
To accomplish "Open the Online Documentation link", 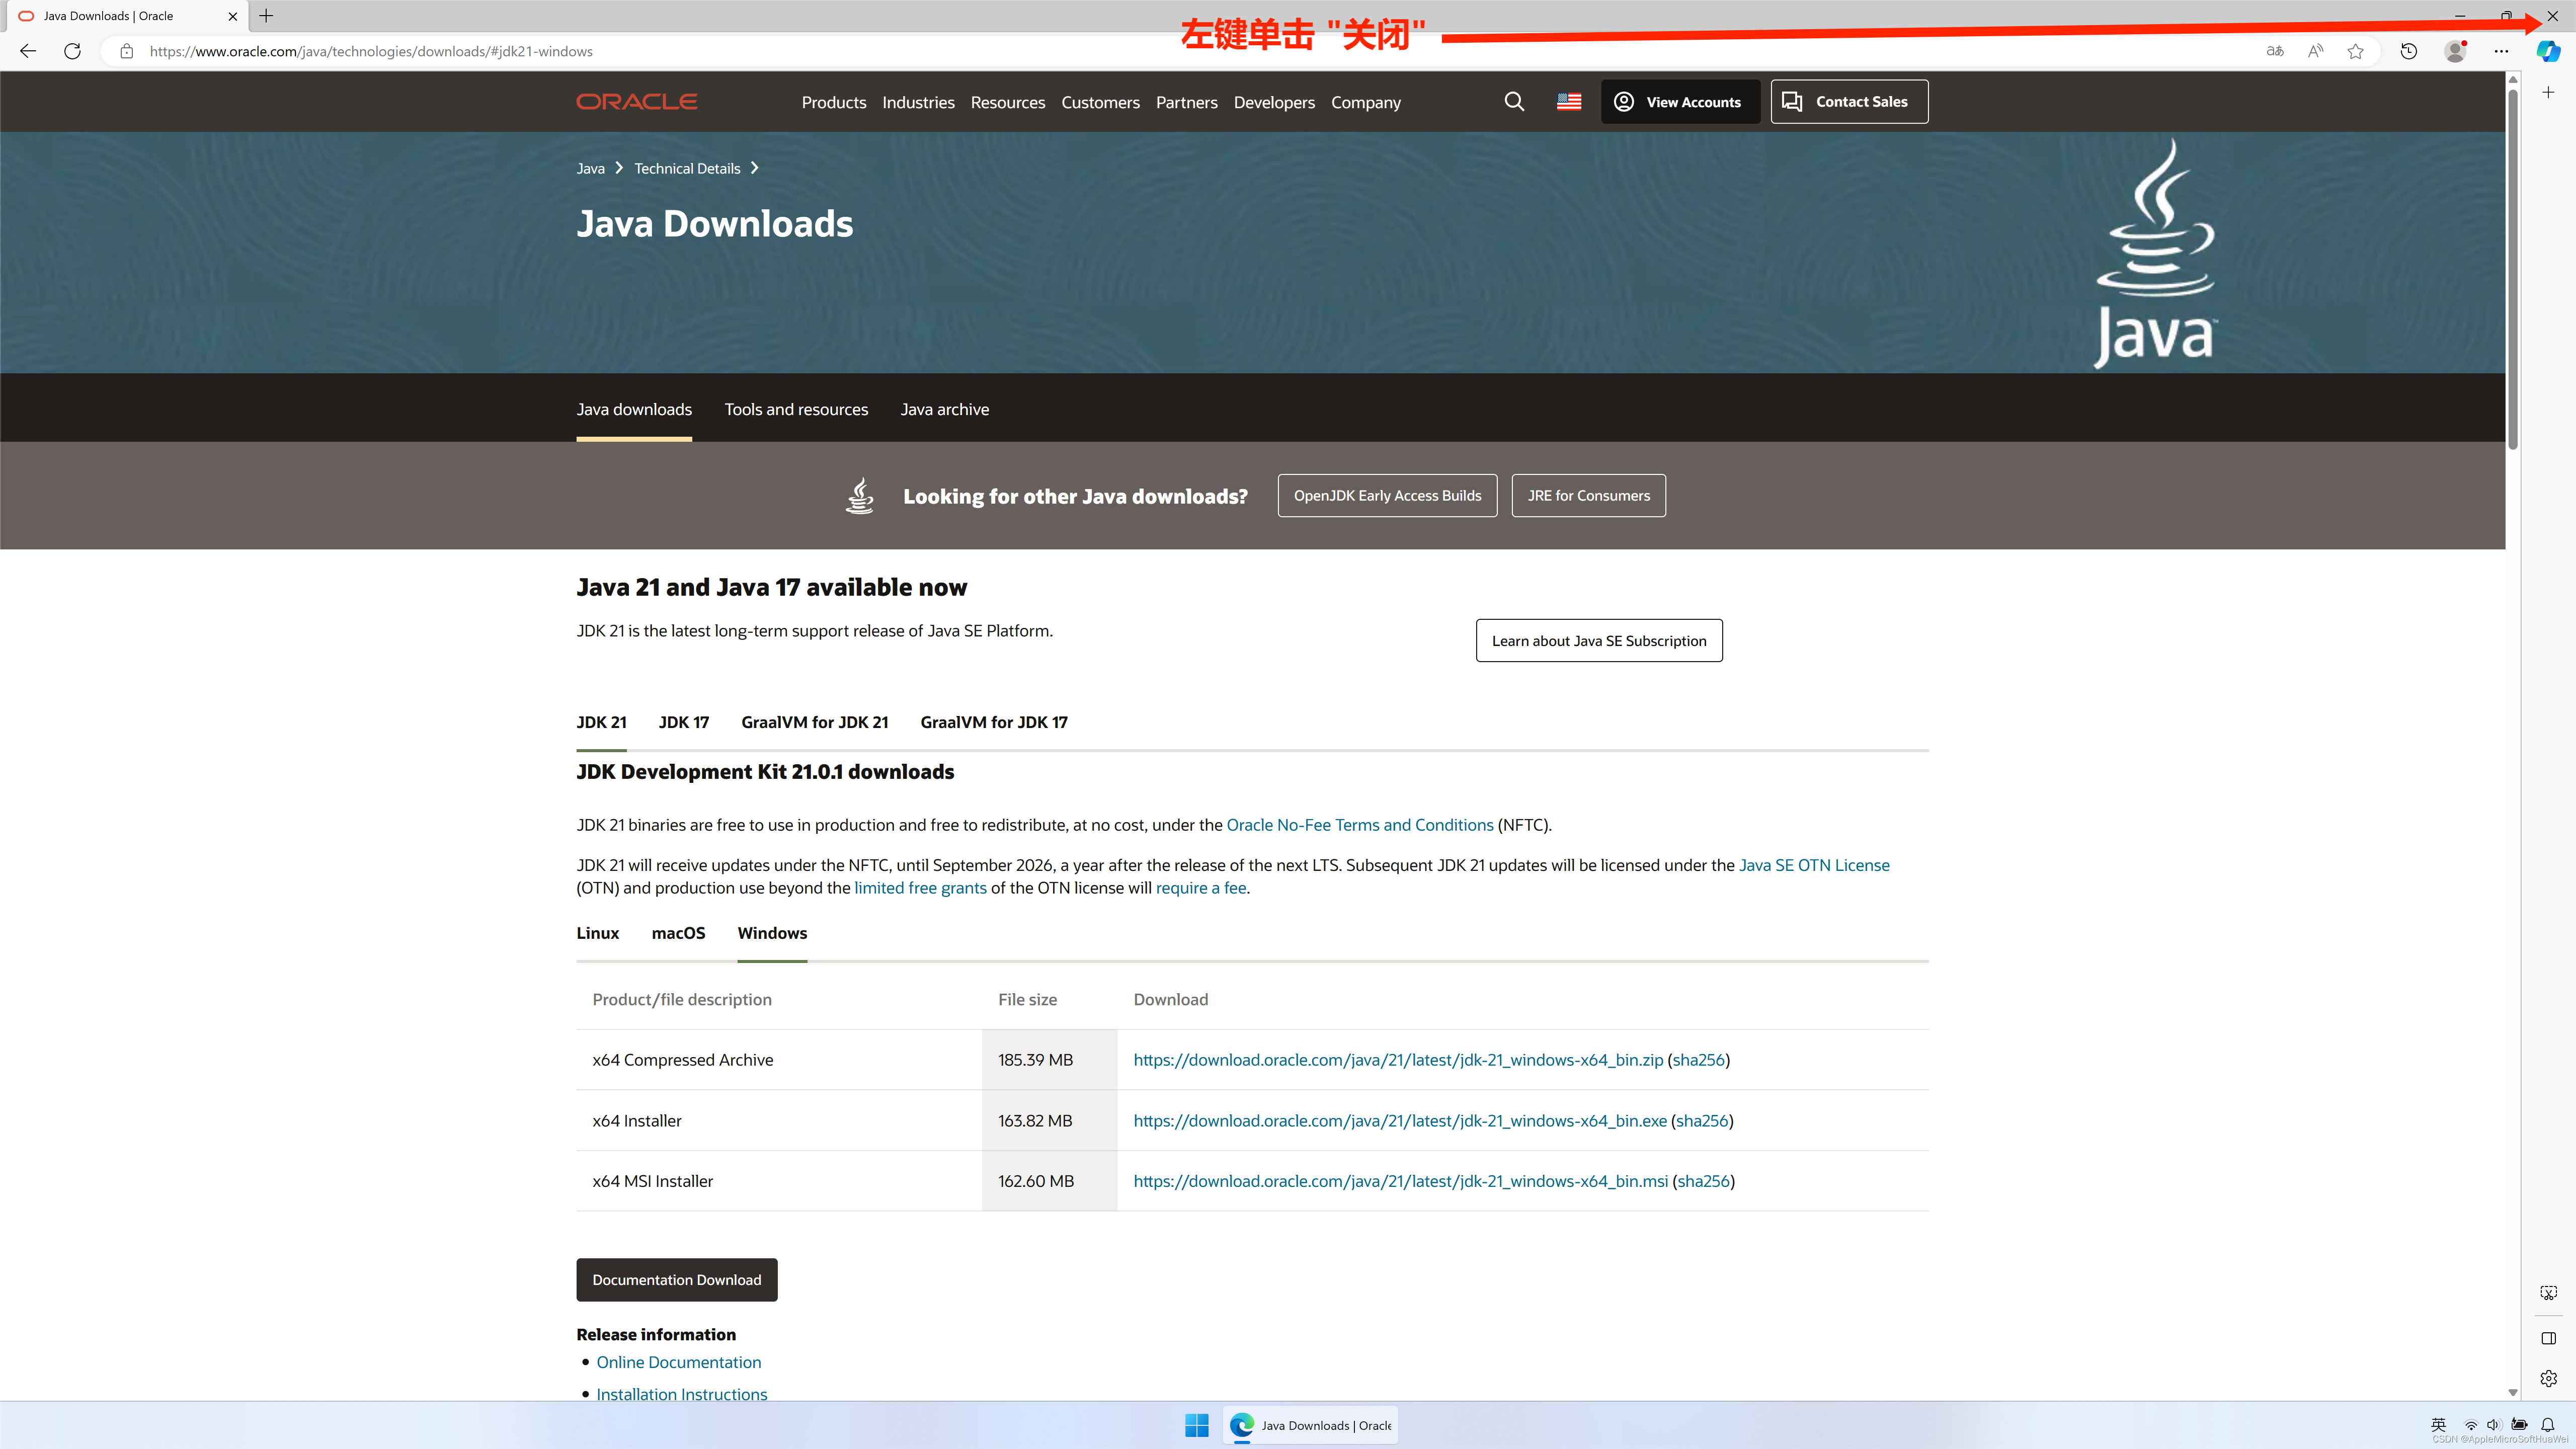I will (x=679, y=1362).
